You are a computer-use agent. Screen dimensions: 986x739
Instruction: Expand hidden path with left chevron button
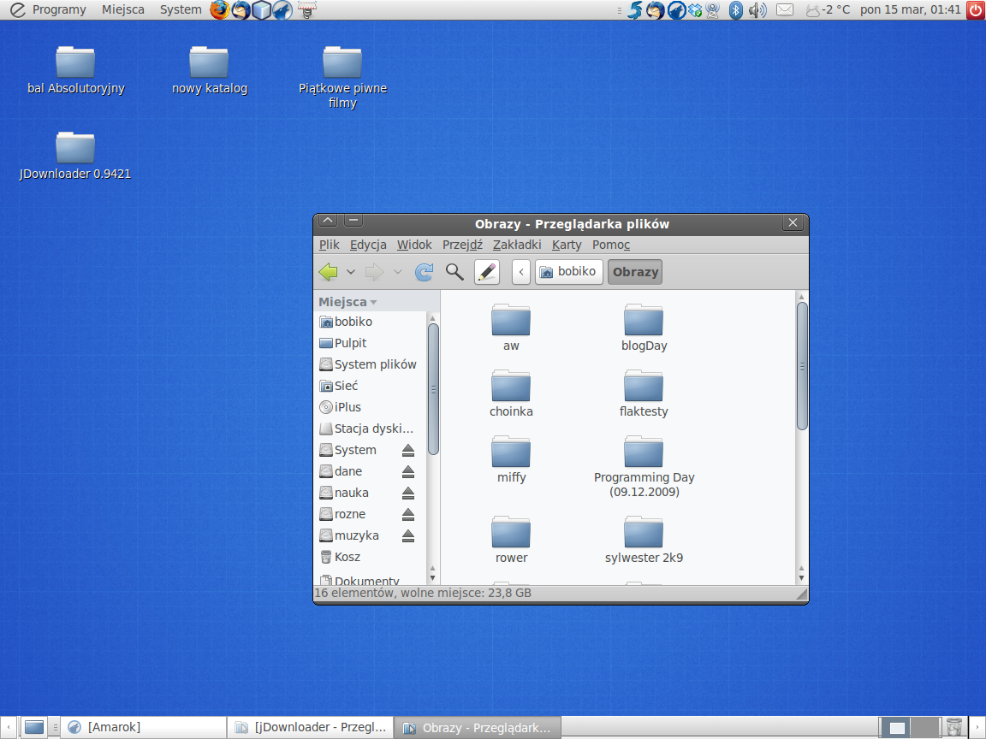pyautogui.click(x=521, y=272)
